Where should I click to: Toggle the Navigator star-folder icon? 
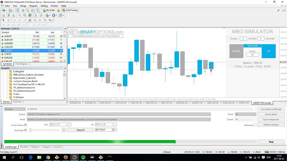click(28, 10)
